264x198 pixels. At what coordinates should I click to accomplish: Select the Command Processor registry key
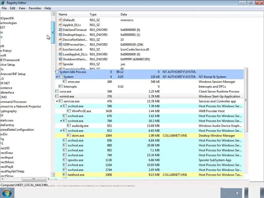tap(13, 102)
